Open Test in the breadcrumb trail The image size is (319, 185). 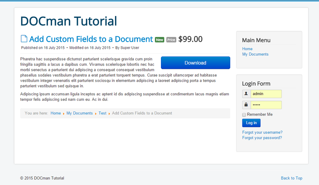102,113
